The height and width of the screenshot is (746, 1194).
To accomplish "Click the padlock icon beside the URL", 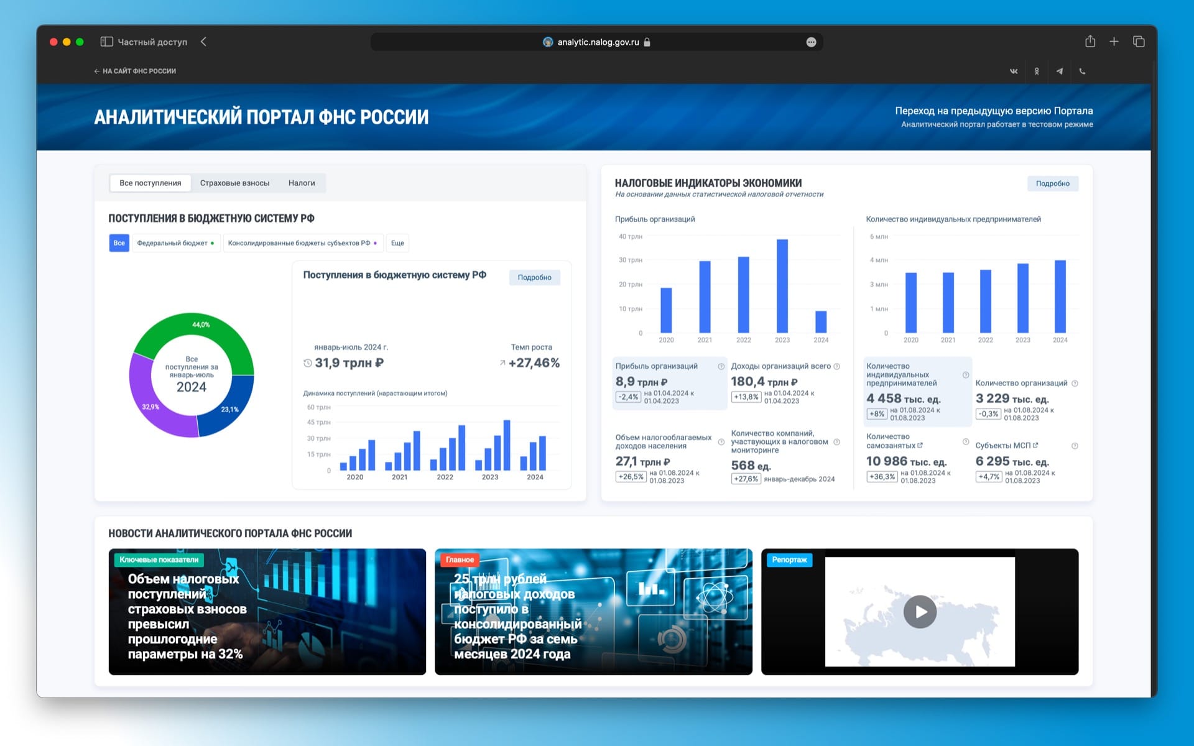I will (x=647, y=42).
